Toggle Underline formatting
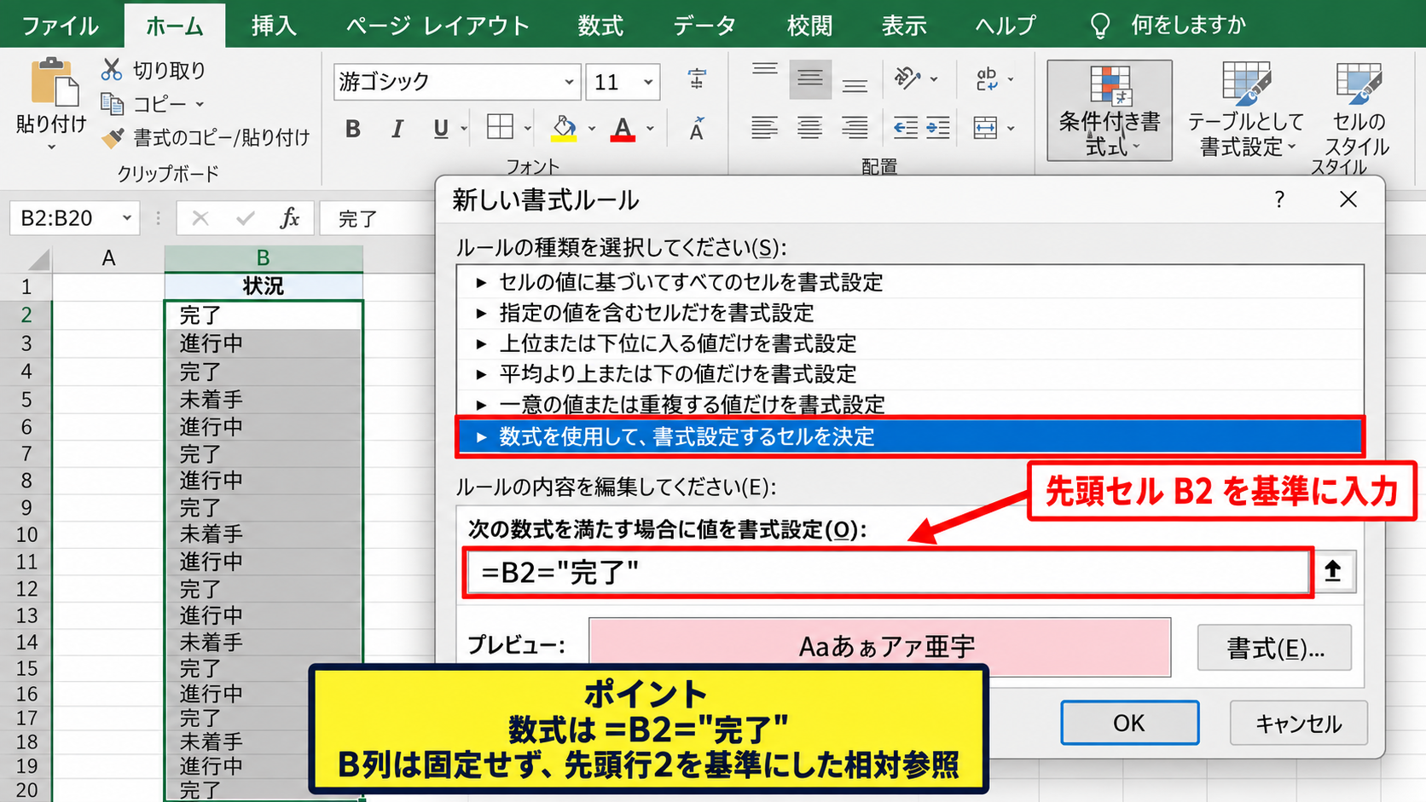The width and height of the screenshot is (1426, 802). point(440,129)
